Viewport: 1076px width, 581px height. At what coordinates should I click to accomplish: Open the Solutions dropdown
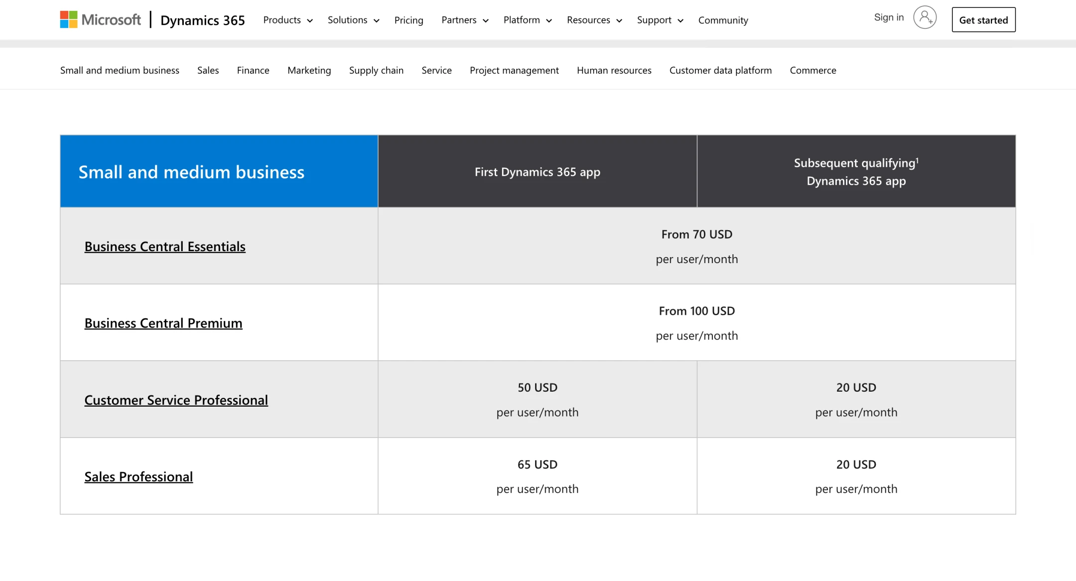point(353,20)
